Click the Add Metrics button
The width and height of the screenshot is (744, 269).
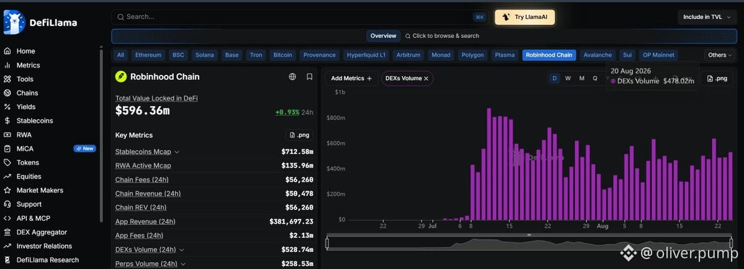pyautogui.click(x=352, y=79)
